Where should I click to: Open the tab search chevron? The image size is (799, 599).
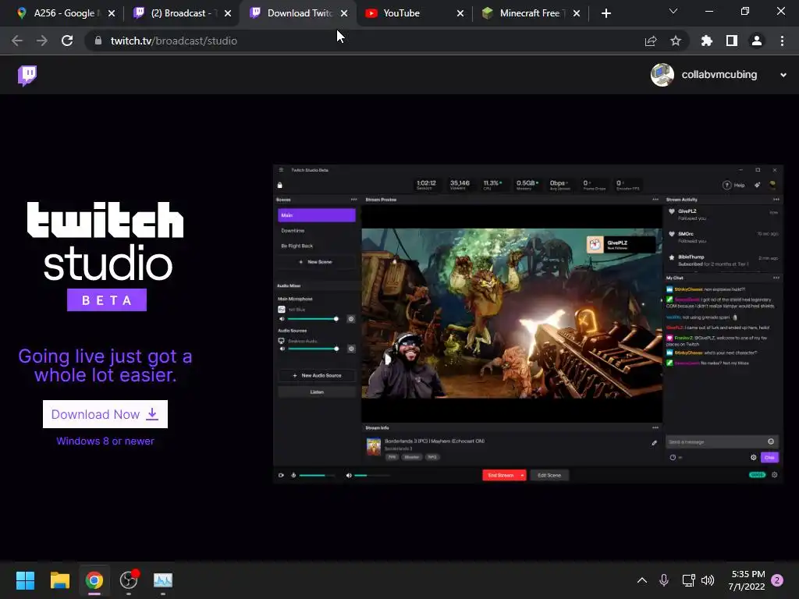click(x=673, y=11)
